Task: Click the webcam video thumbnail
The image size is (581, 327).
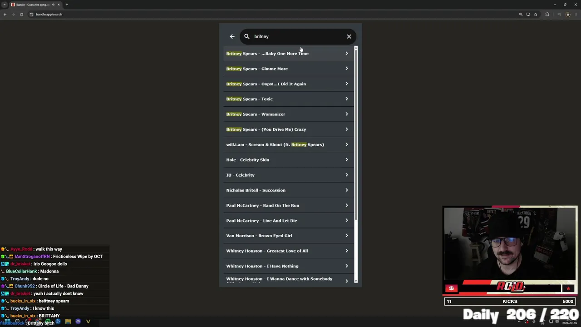Action: click(x=510, y=243)
